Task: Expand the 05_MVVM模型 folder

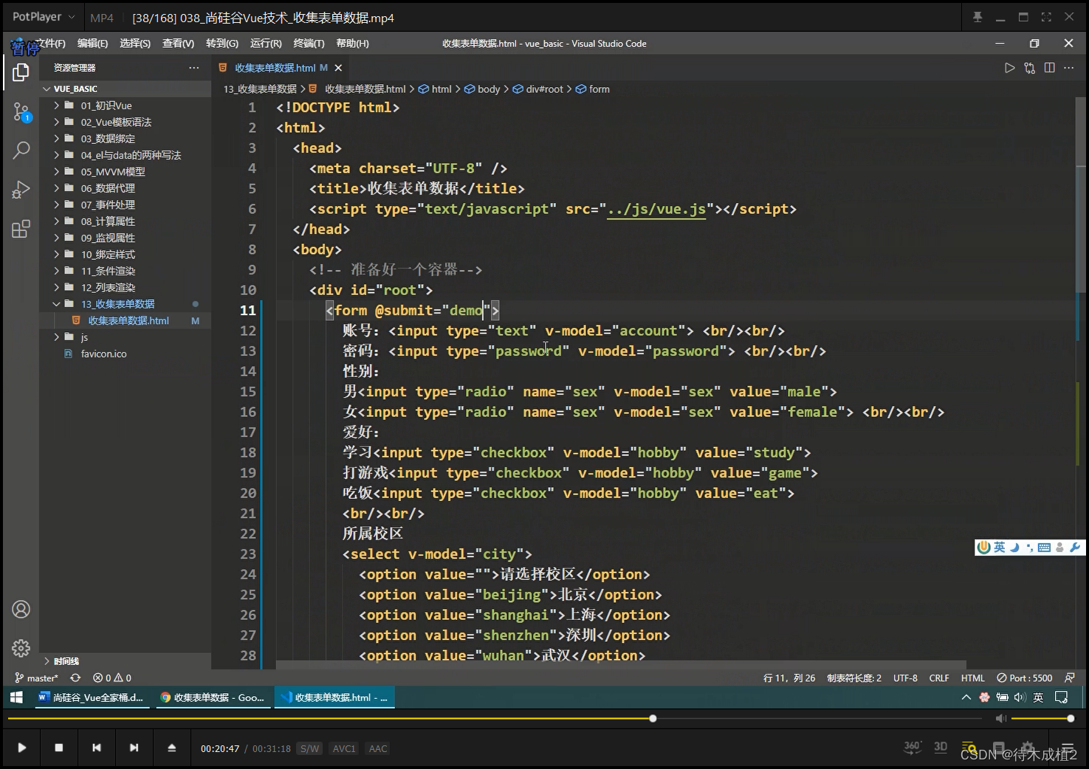Action: coord(57,171)
